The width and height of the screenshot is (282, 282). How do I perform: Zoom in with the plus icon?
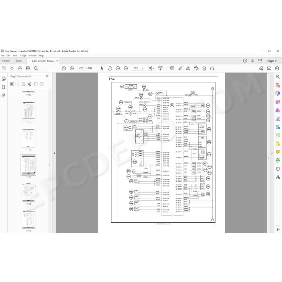[x=126, y=68]
